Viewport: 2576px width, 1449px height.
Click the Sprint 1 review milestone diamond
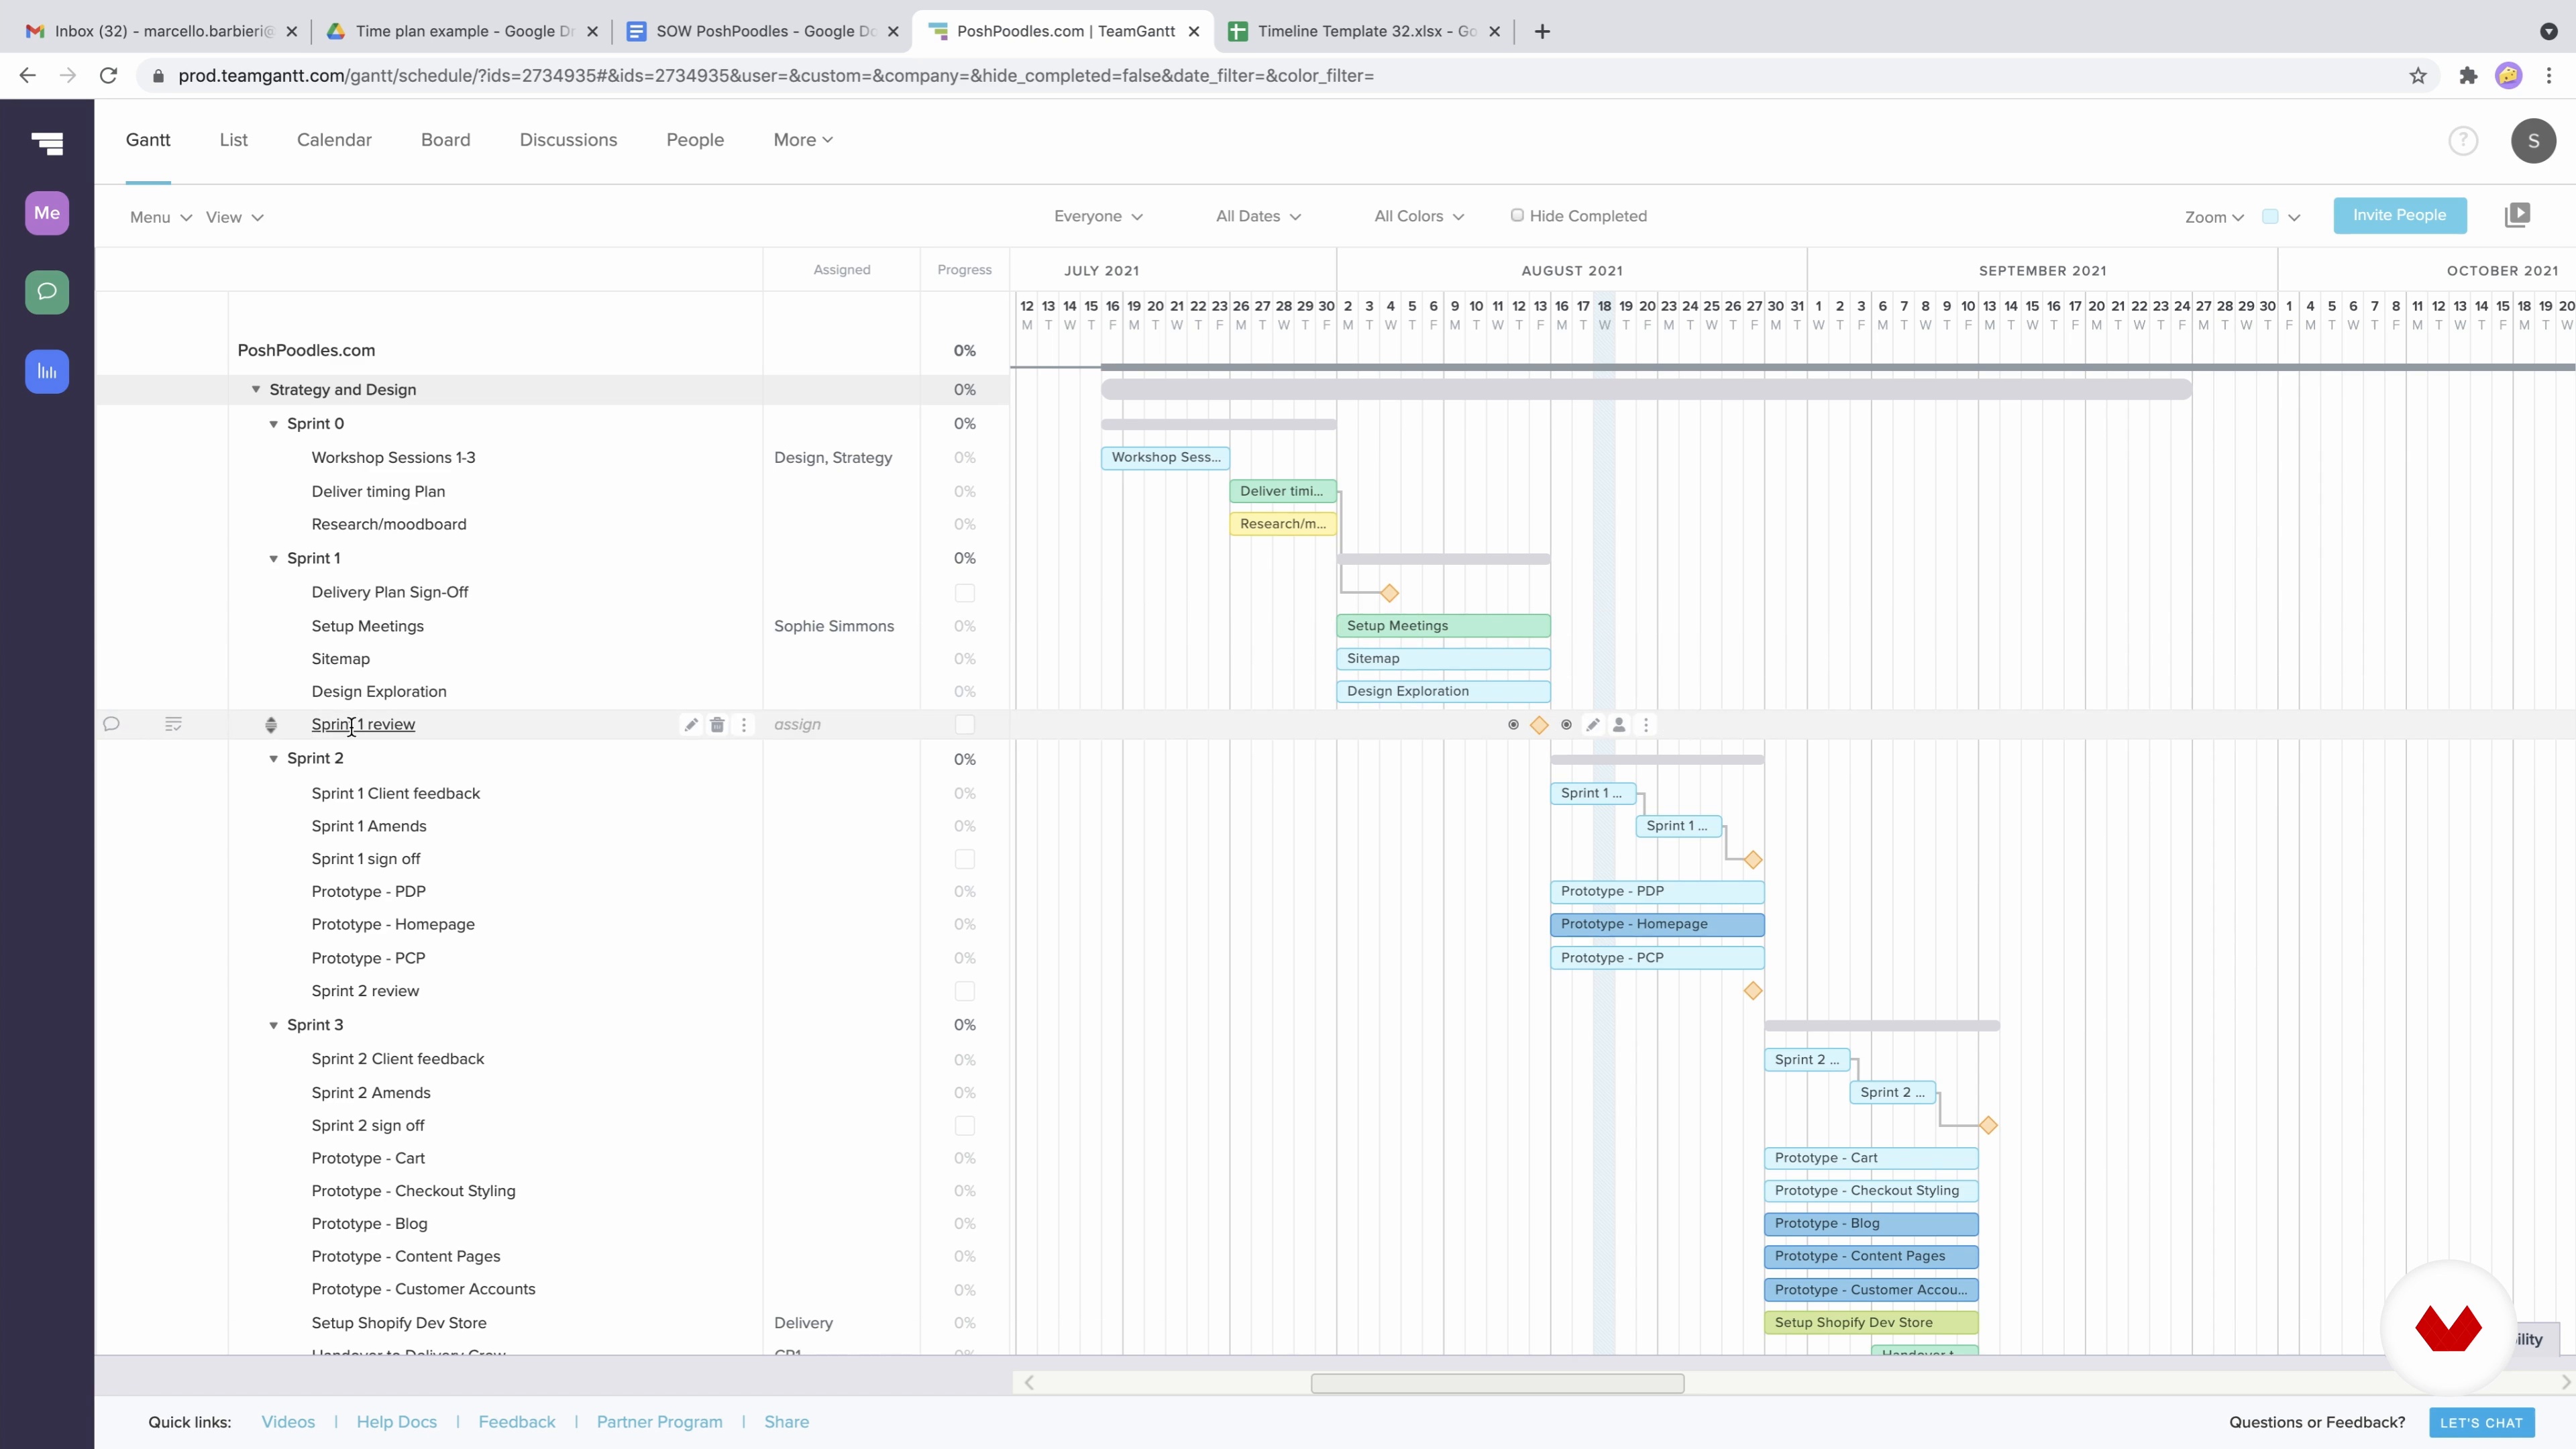(1539, 725)
